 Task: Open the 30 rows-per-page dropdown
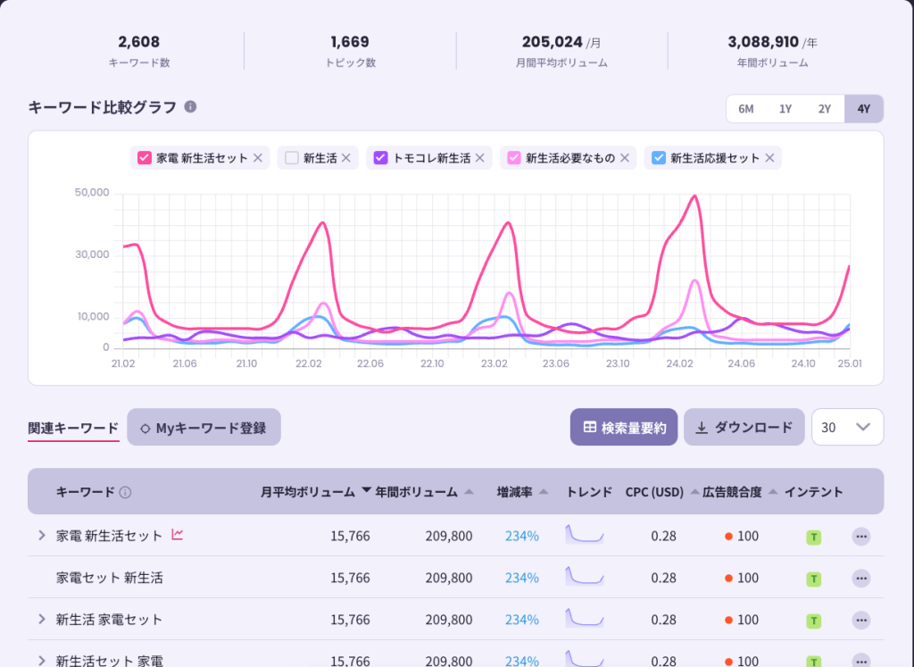[846, 427]
